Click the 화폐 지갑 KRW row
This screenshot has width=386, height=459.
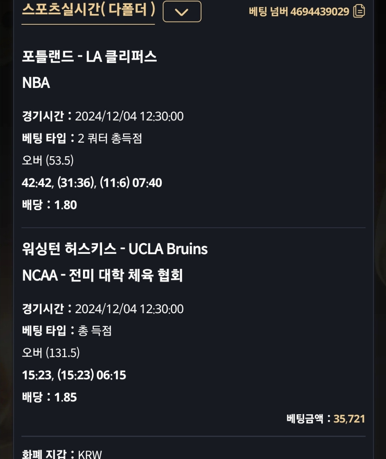click(62, 454)
